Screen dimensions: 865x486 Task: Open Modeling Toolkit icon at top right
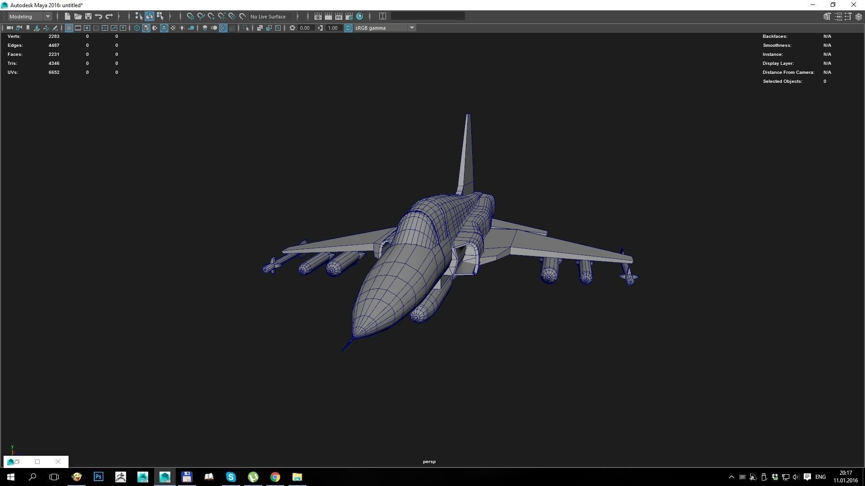827,16
